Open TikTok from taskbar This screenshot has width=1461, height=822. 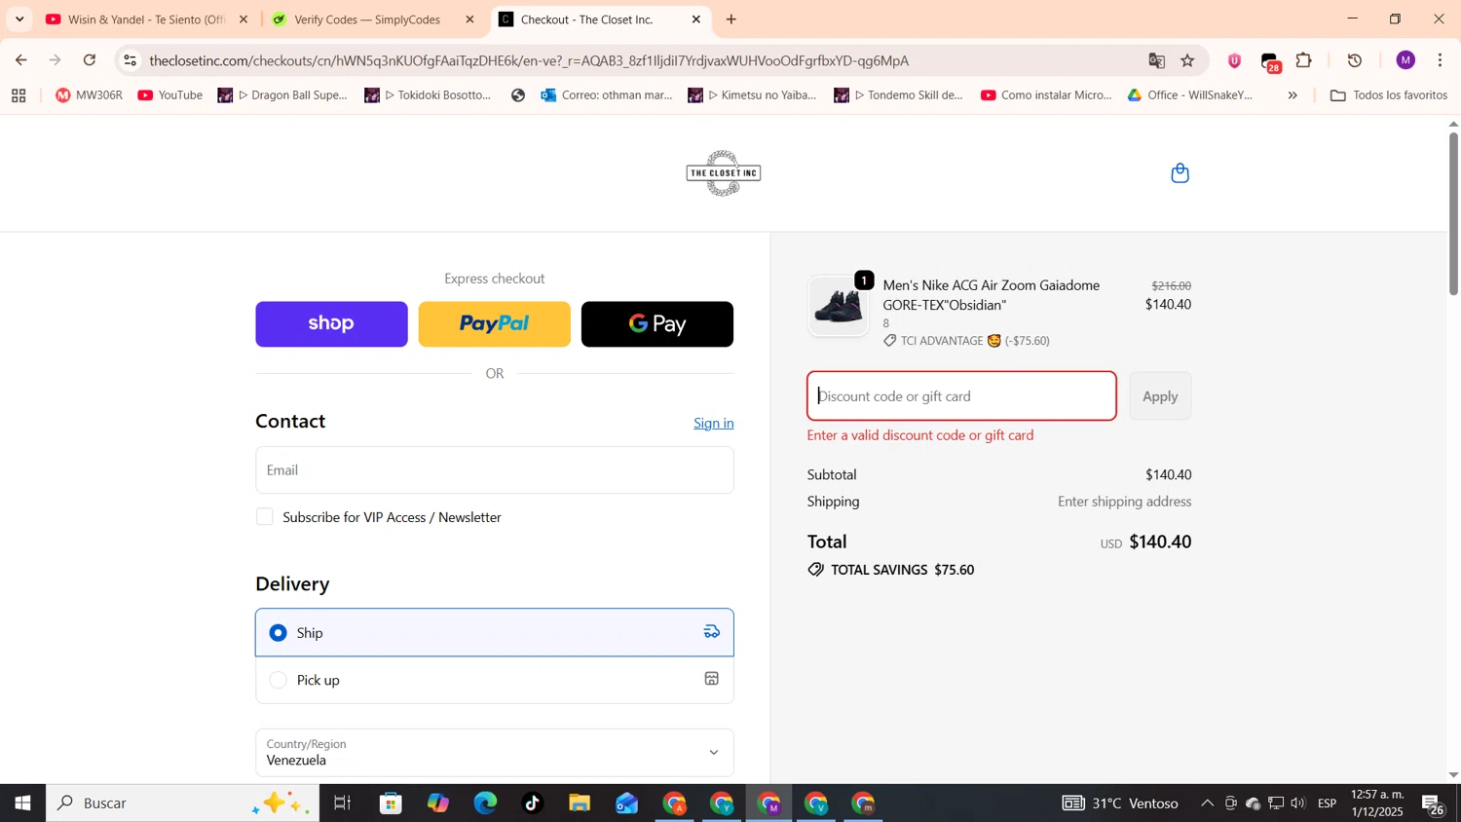click(x=532, y=803)
